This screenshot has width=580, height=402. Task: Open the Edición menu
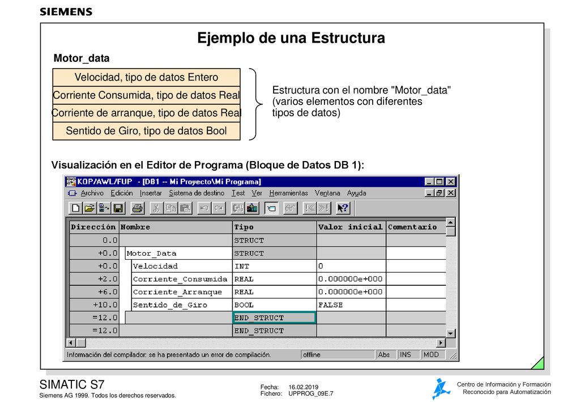pos(122,193)
